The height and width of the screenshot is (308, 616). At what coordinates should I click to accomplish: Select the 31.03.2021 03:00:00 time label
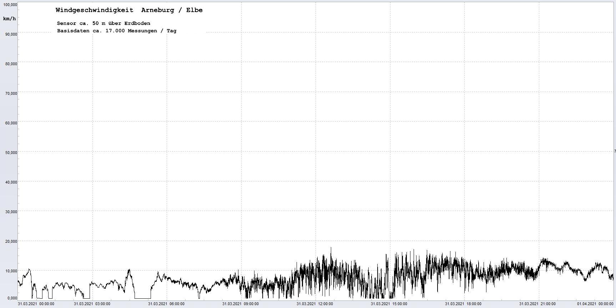tap(92, 304)
